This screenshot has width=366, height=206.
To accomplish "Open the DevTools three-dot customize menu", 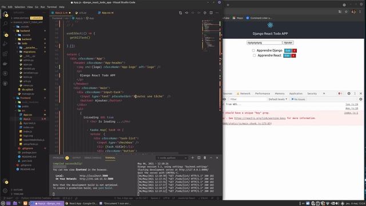I will coord(355,93).
